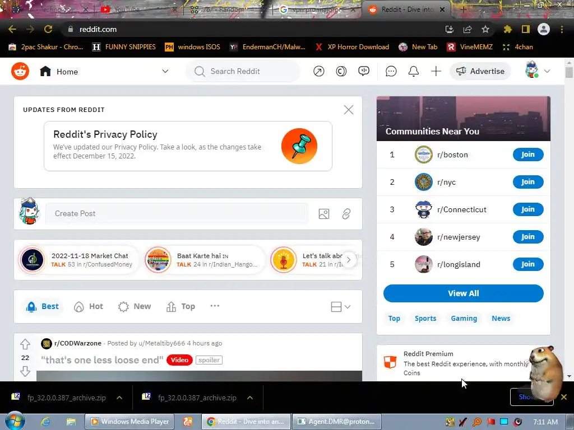Sort feed by Top
Image resolution: width=574 pixels, height=430 pixels.
point(181,306)
